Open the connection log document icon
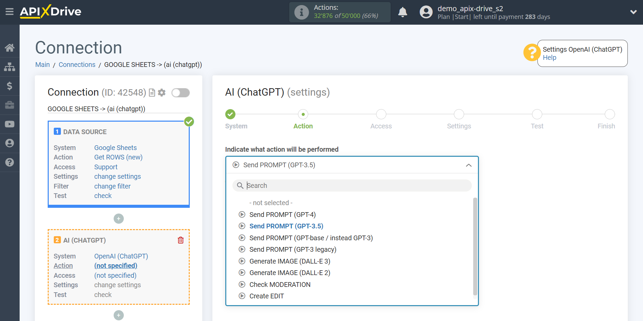 [152, 93]
